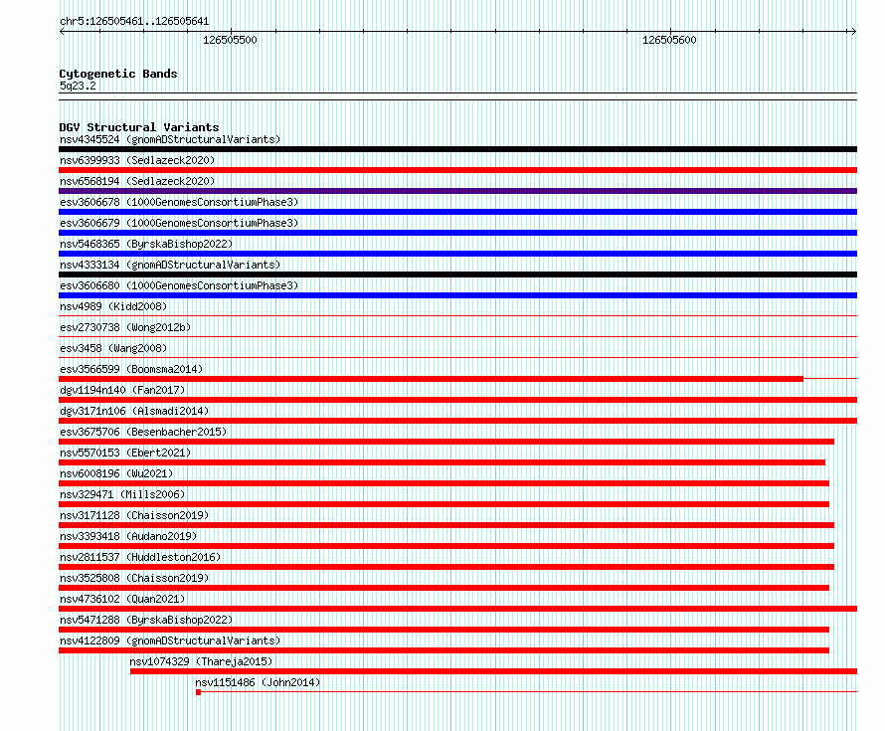Click the red bar under nsv3171128
Screen dimensions: 885x731
coord(446,525)
